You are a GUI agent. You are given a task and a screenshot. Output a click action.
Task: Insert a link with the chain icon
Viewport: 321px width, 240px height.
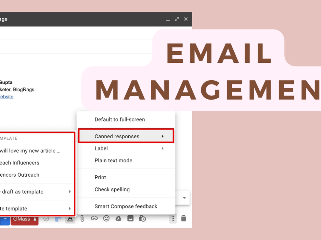point(94,219)
